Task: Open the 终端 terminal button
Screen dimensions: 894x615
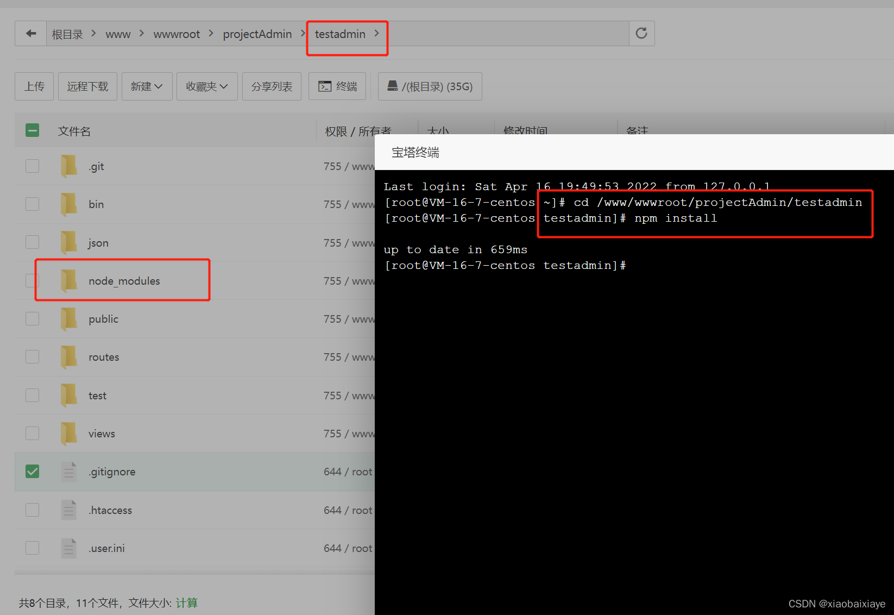Action: coord(337,86)
